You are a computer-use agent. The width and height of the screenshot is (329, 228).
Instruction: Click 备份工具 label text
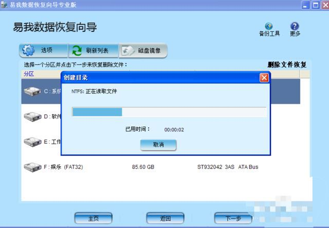coord(269,33)
